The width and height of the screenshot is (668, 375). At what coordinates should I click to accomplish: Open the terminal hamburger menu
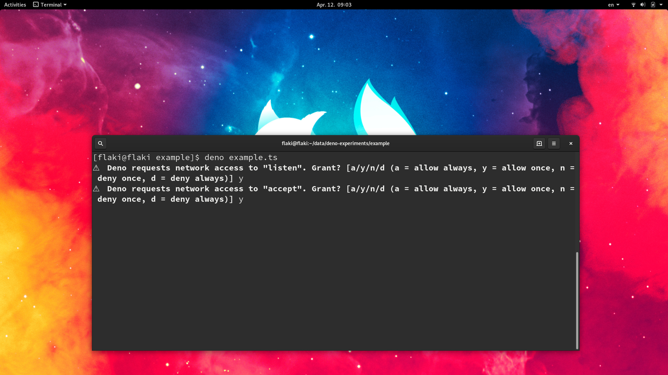click(554, 143)
